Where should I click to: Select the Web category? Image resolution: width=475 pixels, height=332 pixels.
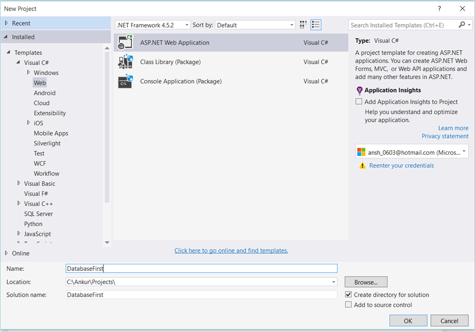click(40, 83)
